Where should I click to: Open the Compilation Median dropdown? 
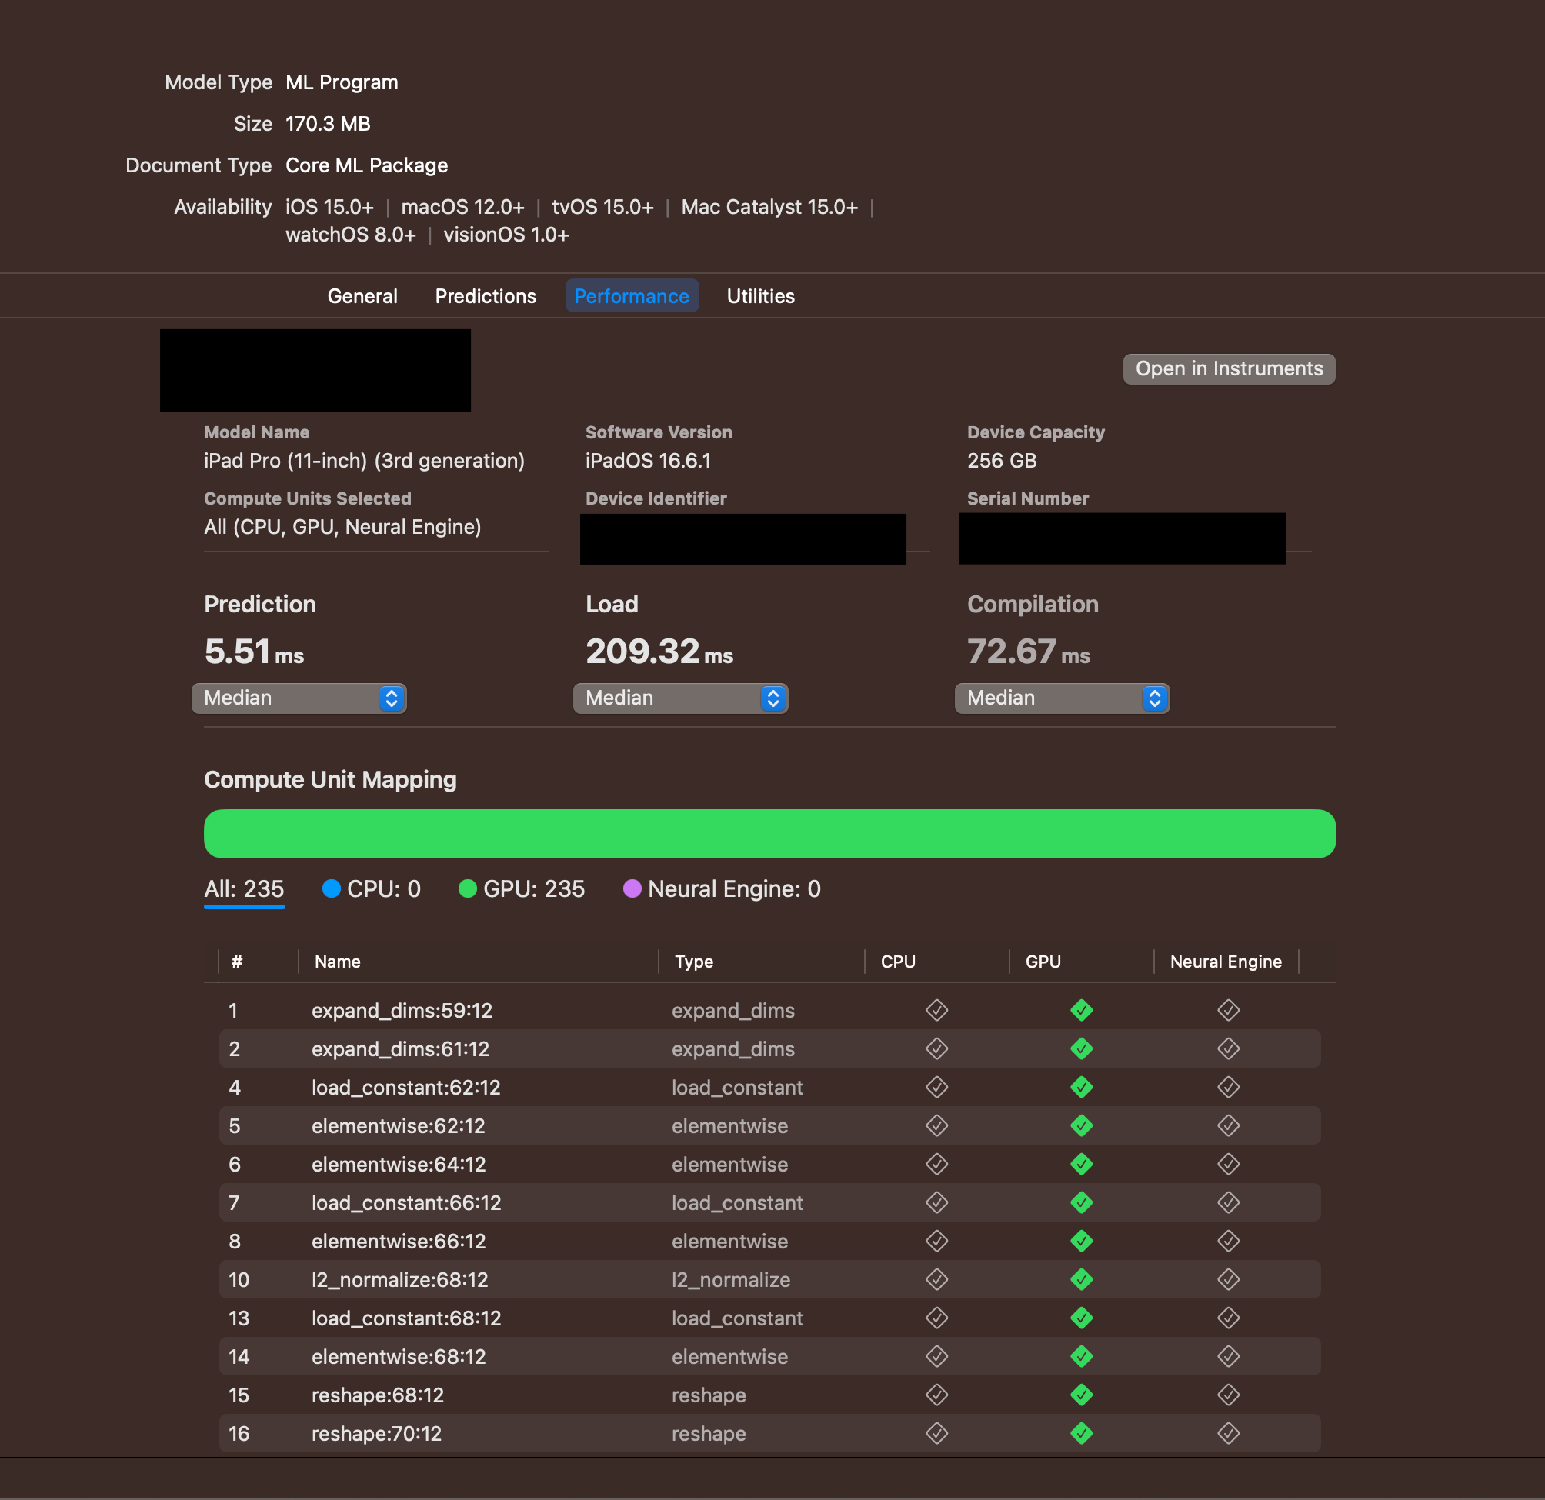(1062, 698)
